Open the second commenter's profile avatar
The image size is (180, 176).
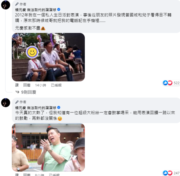[x=5, y=103]
